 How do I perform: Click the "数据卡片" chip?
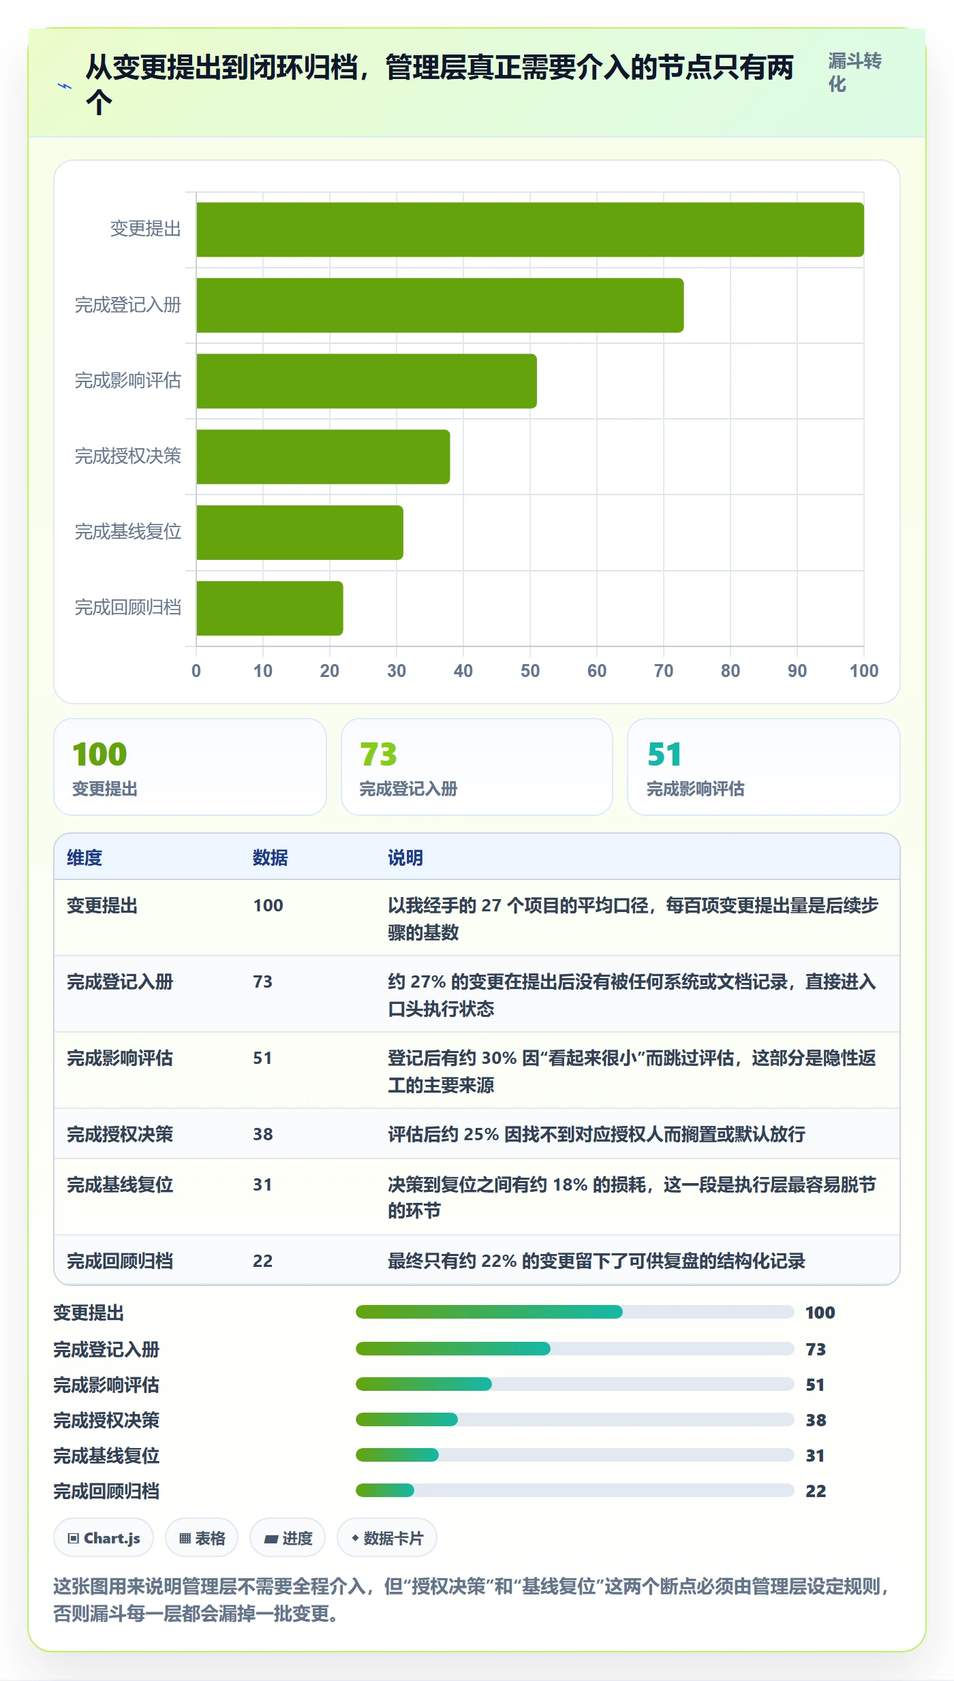[x=387, y=1538]
